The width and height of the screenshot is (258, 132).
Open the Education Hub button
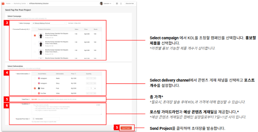130,4
